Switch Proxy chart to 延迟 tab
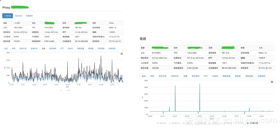The image size is (280, 128). 6,49
